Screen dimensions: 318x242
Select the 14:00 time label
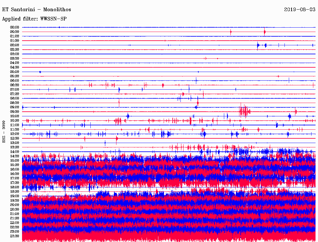click(x=15, y=152)
